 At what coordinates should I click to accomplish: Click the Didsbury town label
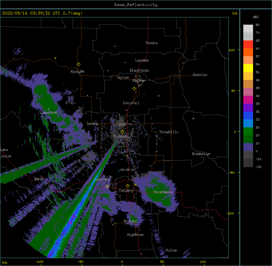click(x=121, y=136)
